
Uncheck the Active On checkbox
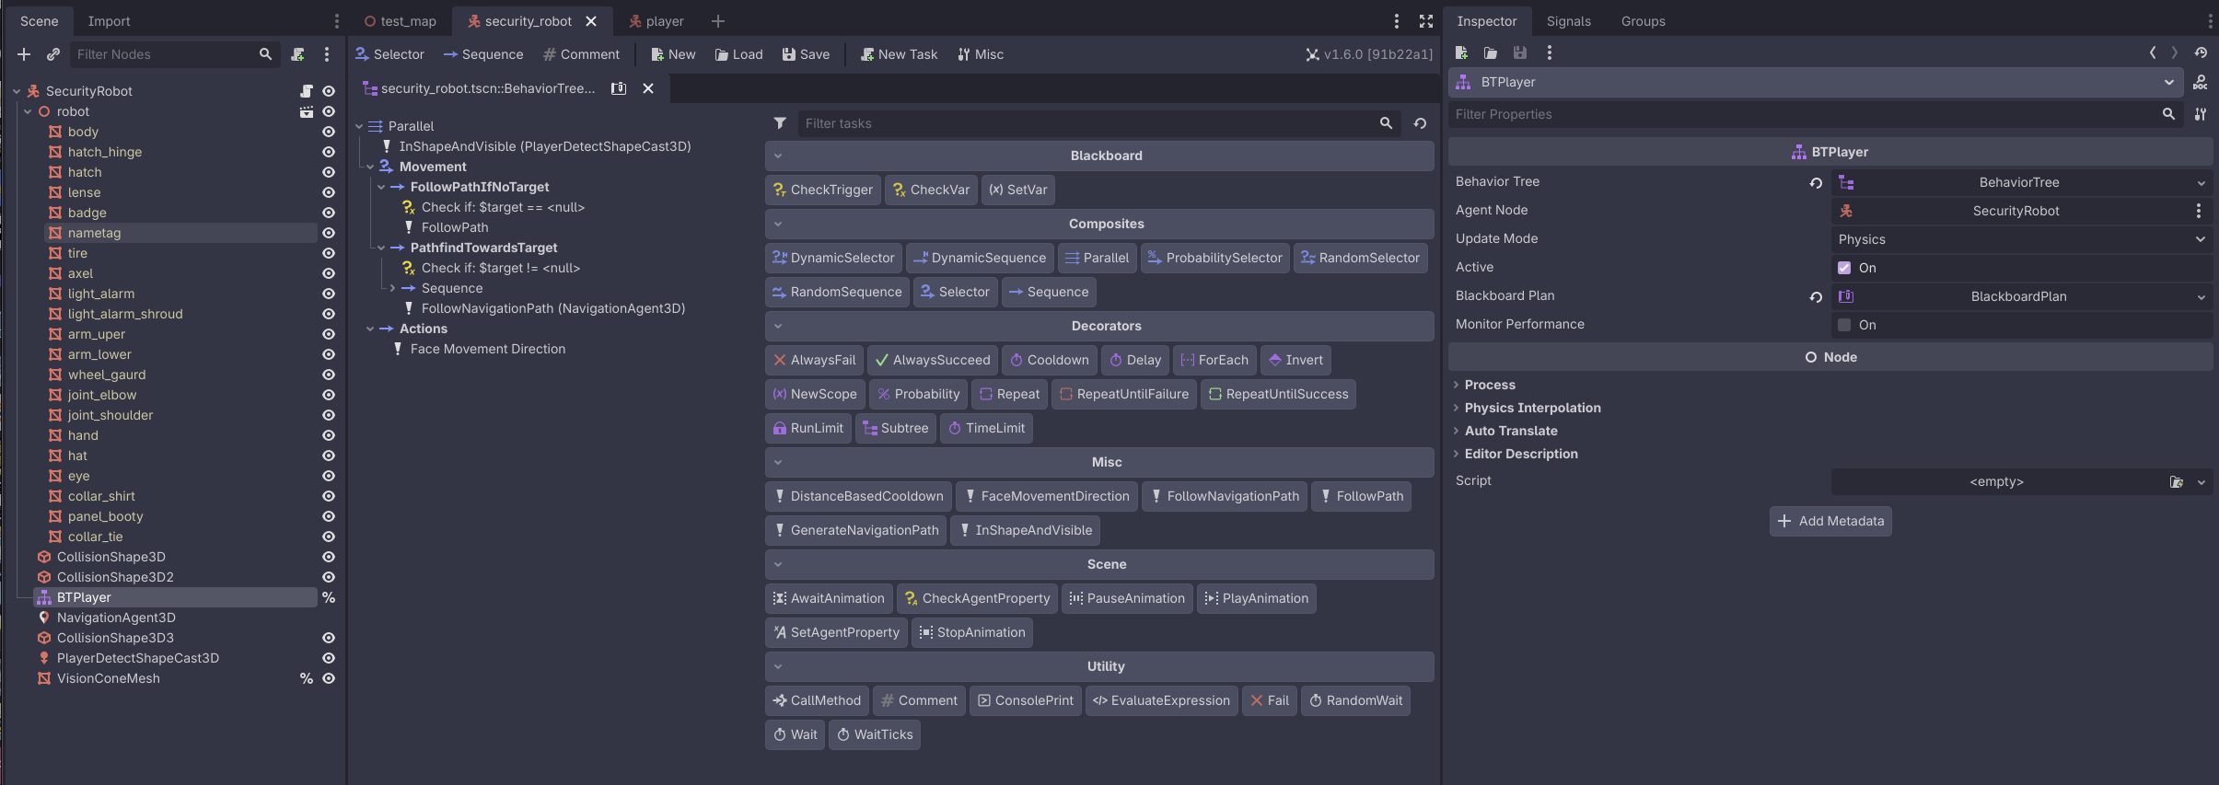click(x=1844, y=268)
